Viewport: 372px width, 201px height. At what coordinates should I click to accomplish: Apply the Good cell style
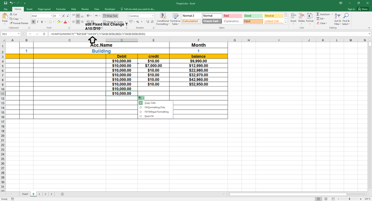[253, 16]
